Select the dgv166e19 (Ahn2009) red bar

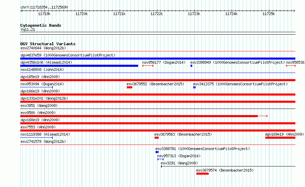[x=158, y=95]
